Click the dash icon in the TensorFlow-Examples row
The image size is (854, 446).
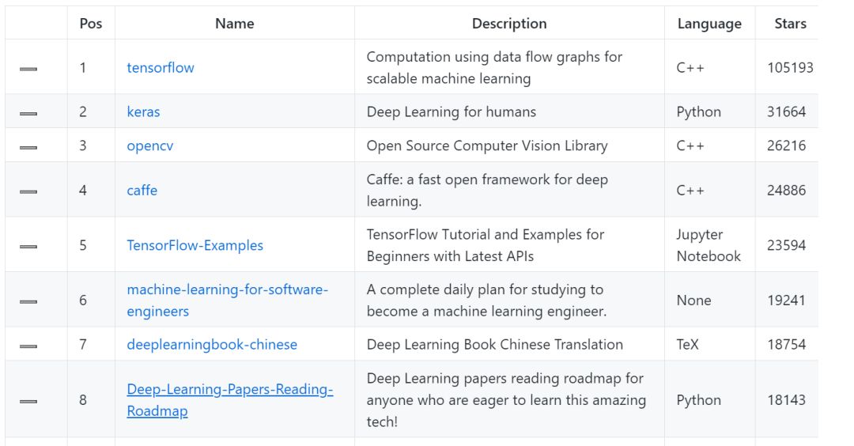point(28,247)
